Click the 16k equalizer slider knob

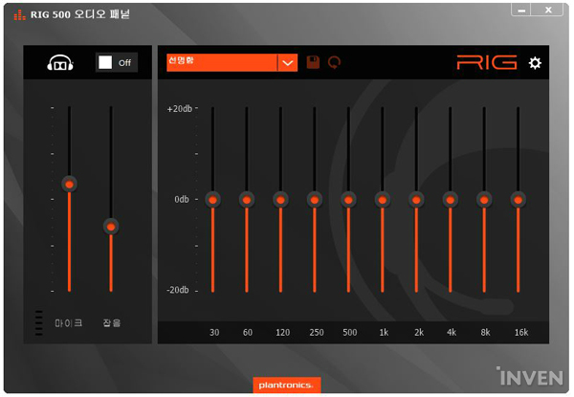pos(518,200)
